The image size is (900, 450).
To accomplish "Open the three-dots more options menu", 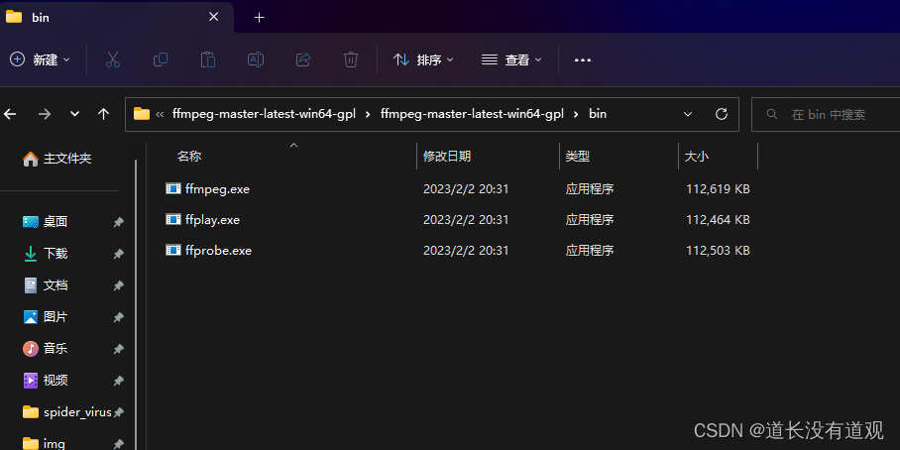I will tap(583, 59).
